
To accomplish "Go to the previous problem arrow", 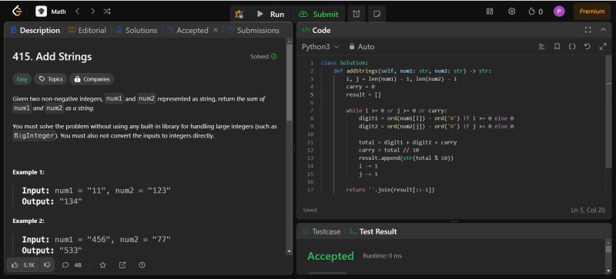I will tap(78, 12).
